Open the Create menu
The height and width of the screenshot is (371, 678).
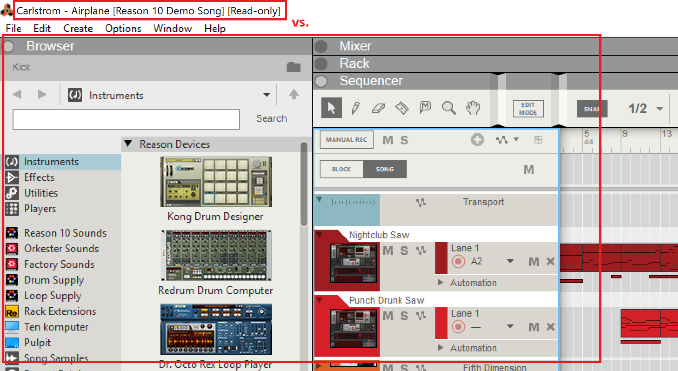click(x=78, y=29)
